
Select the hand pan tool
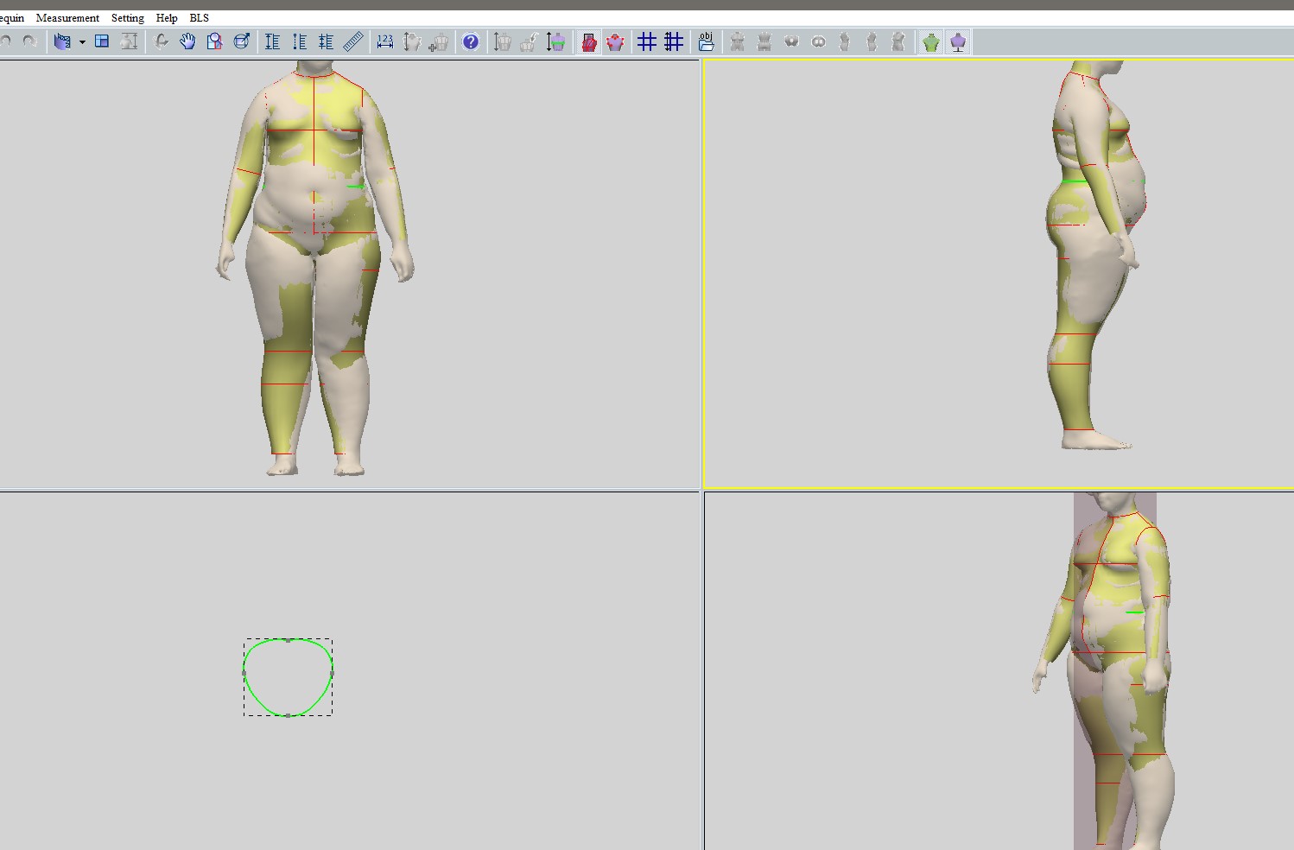coord(187,41)
